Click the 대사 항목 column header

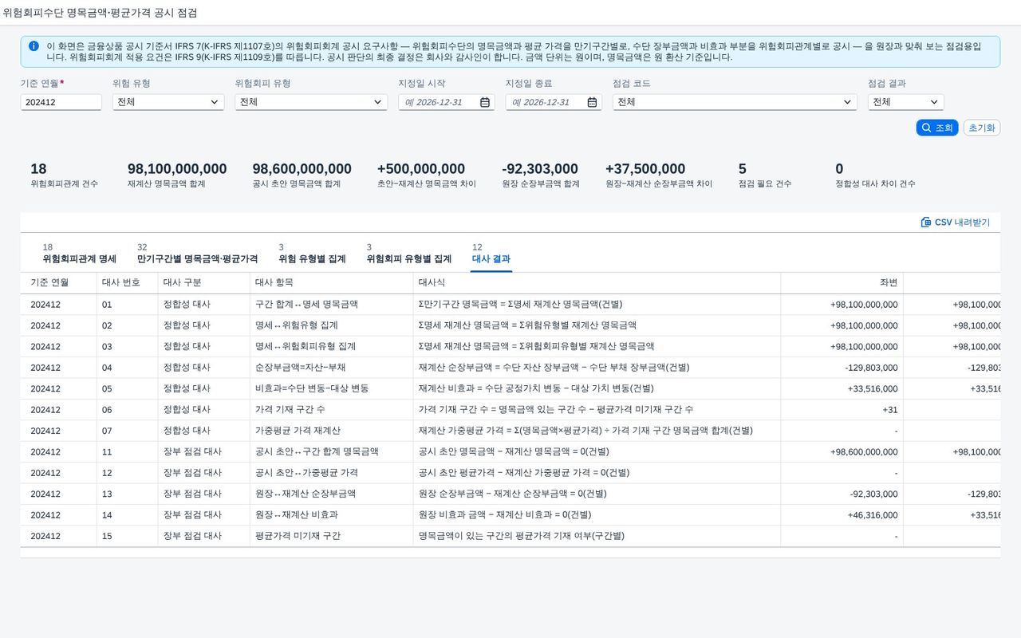pos(332,283)
